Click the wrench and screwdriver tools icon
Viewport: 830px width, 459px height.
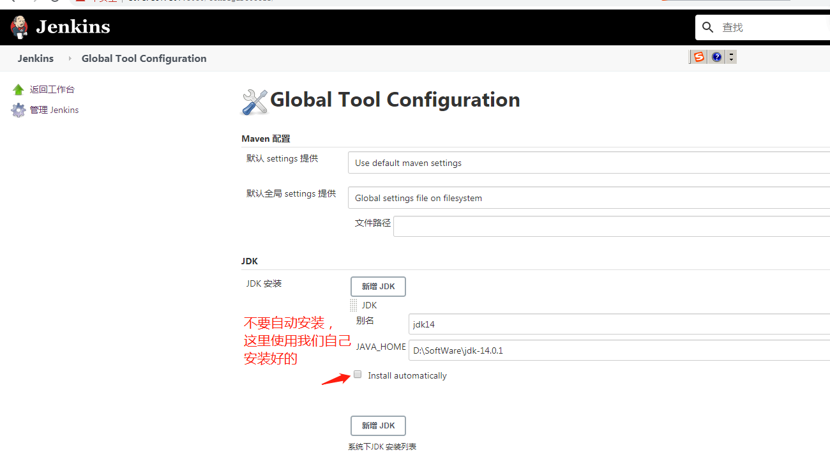coord(255,102)
